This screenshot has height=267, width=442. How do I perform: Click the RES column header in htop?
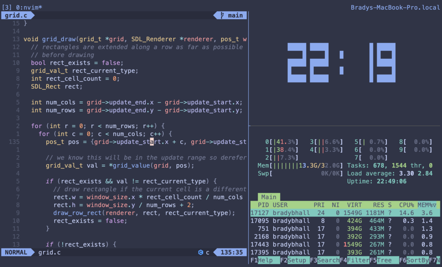point(378,205)
